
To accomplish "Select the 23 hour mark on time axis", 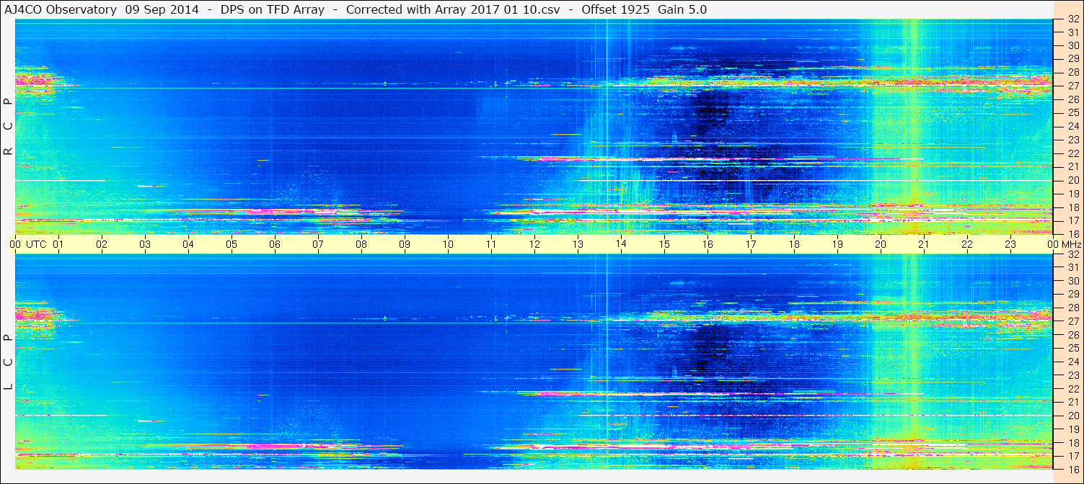I will point(1010,244).
